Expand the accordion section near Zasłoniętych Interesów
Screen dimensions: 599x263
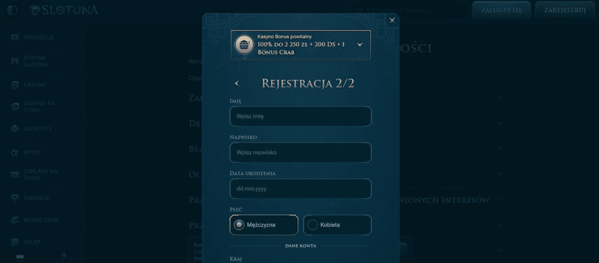tap(500, 200)
